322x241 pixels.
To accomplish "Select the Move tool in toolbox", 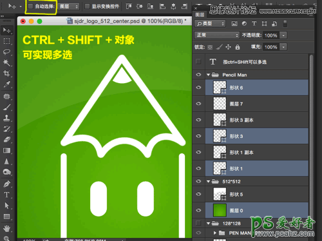I will pos(6,30).
